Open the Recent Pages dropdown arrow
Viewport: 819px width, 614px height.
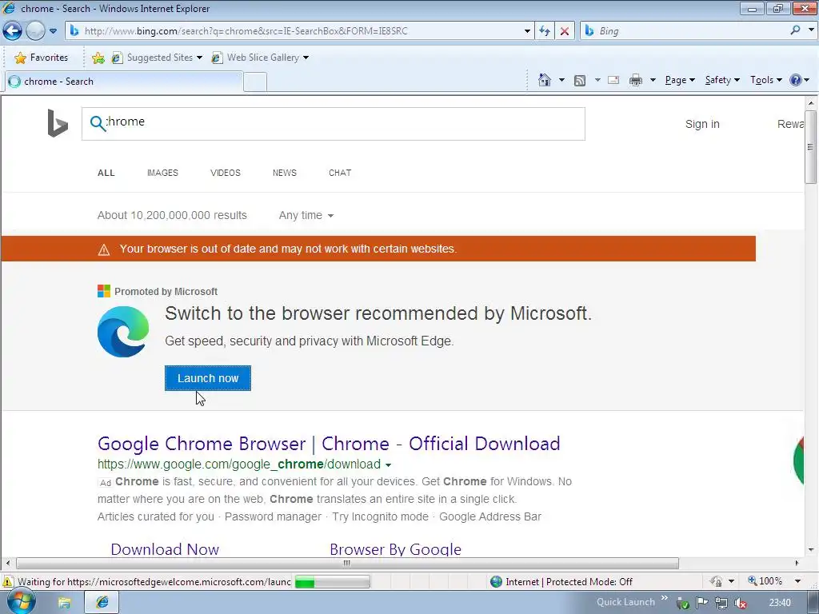(x=53, y=31)
